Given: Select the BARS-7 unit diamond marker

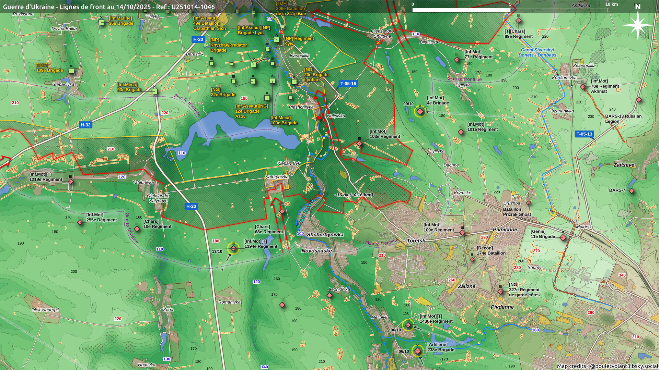Looking at the screenshot, I should [632, 191].
